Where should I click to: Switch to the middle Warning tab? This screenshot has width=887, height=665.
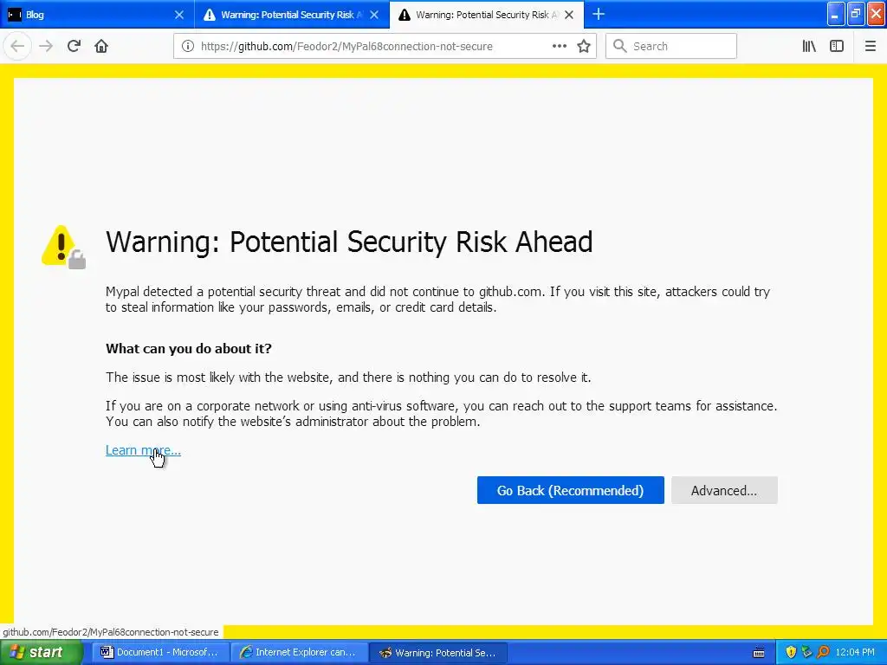(x=291, y=15)
